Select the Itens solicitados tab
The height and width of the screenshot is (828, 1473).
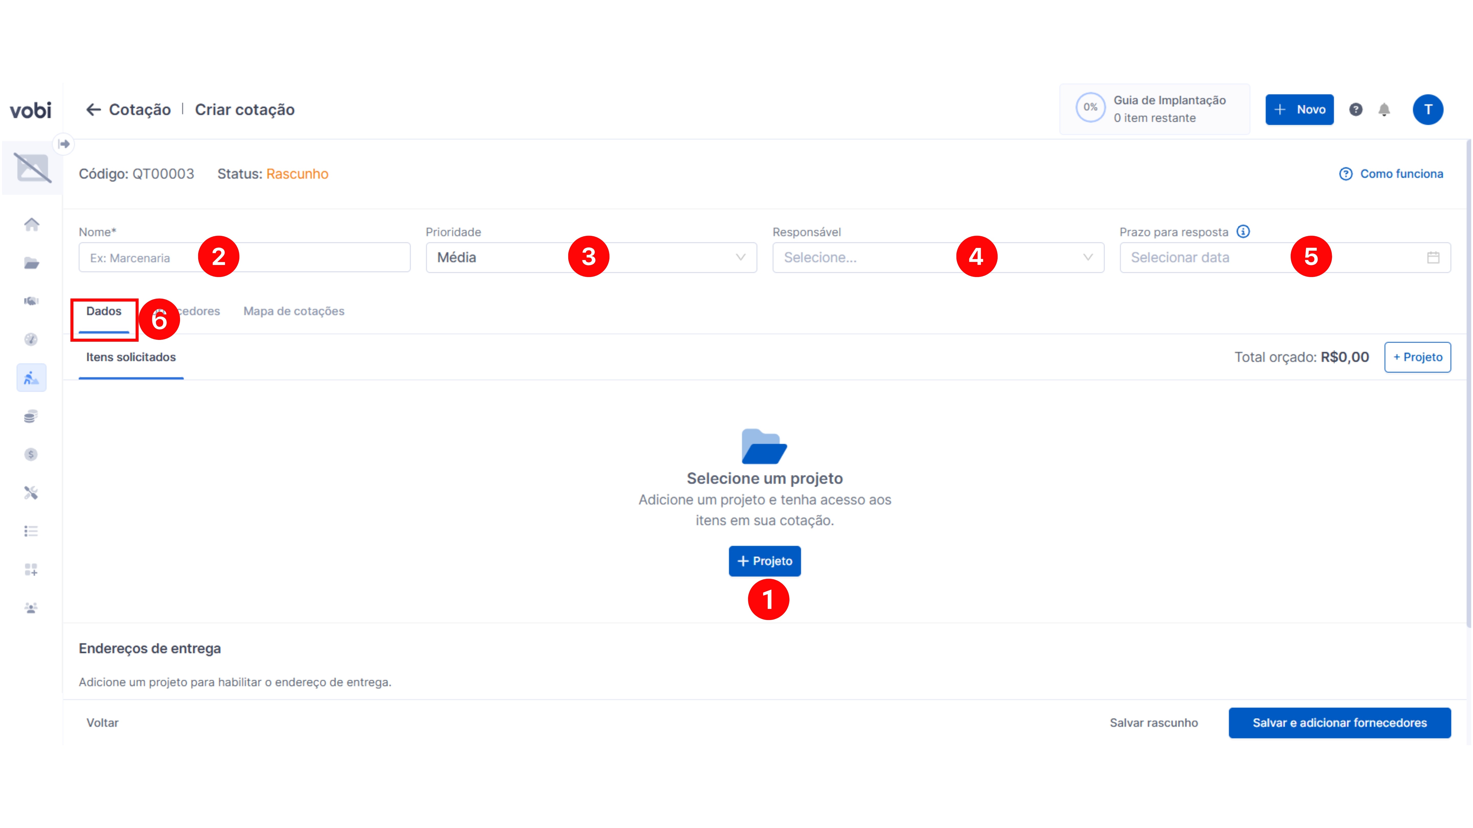click(x=131, y=357)
